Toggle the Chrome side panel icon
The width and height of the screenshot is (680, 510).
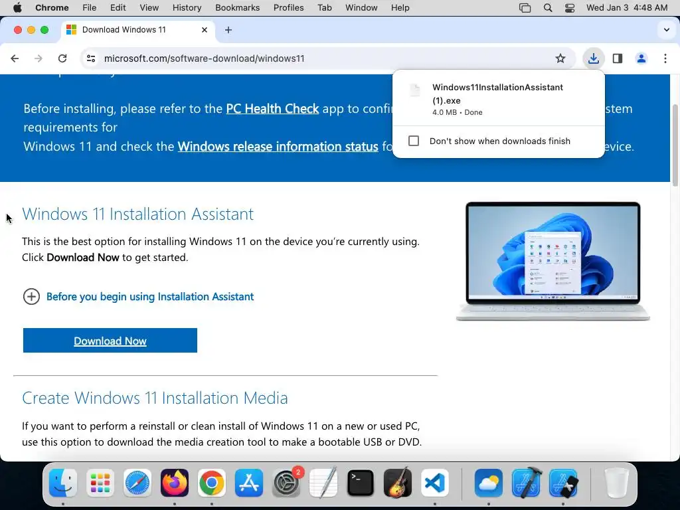(x=618, y=58)
